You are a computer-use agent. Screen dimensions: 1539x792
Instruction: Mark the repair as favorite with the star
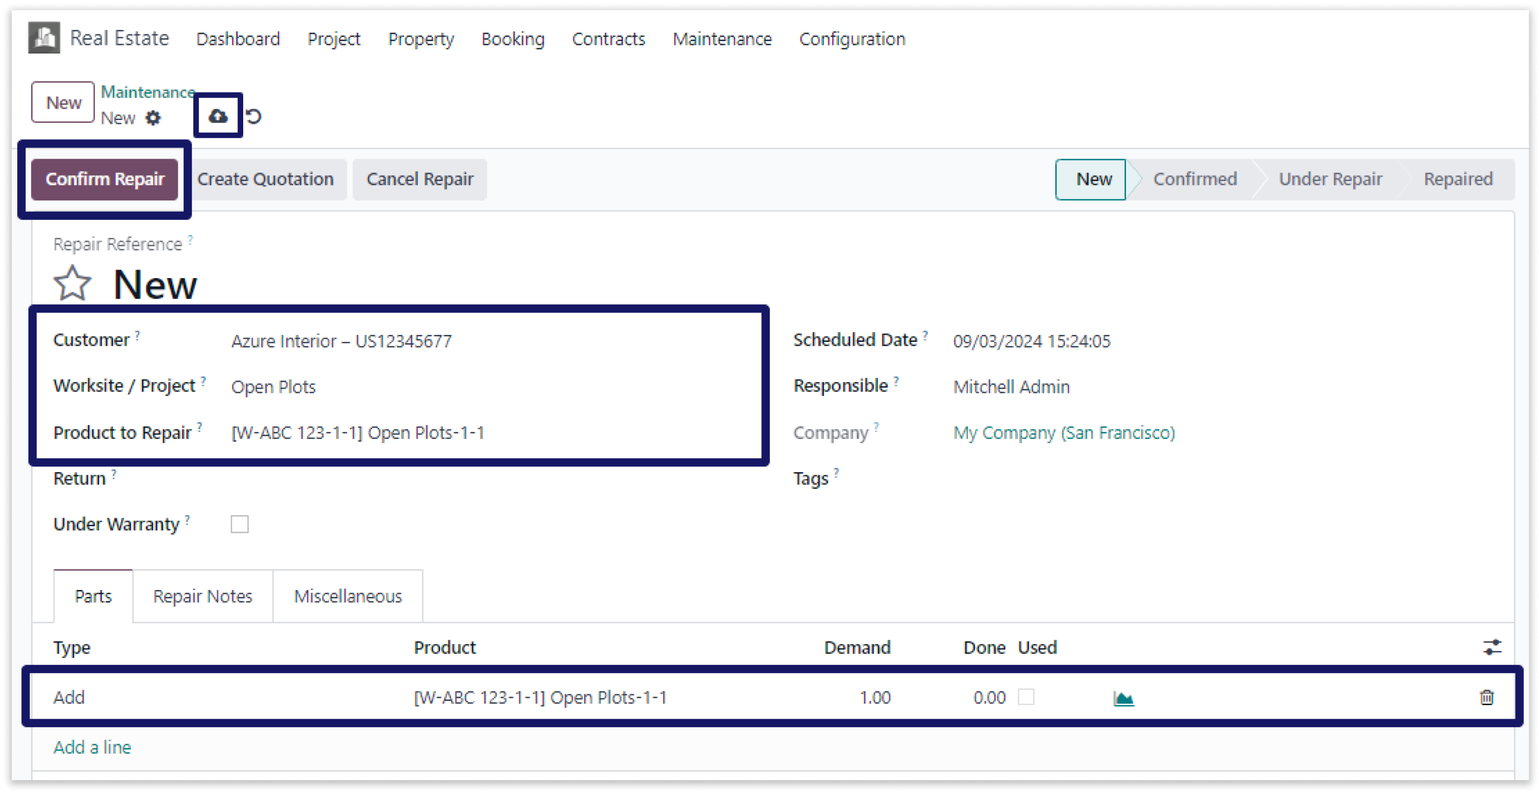pos(72,283)
